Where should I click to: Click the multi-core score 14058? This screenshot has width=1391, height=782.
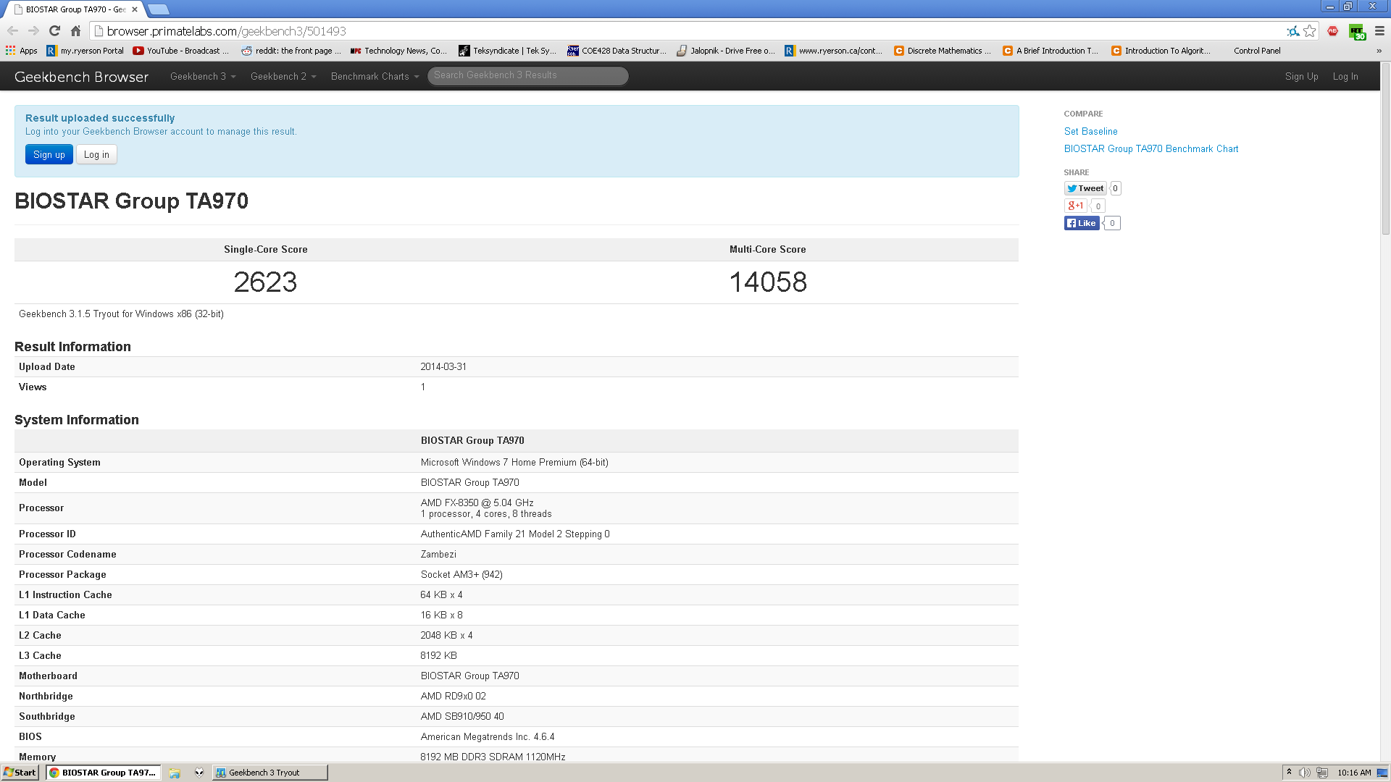tap(768, 282)
